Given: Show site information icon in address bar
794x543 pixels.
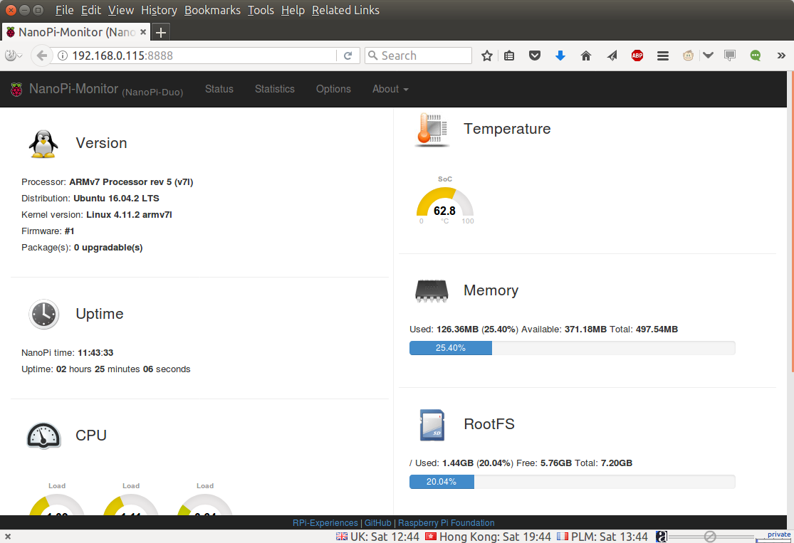Looking at the screenshot, I should pyautogui.click(x=62, y=56).
